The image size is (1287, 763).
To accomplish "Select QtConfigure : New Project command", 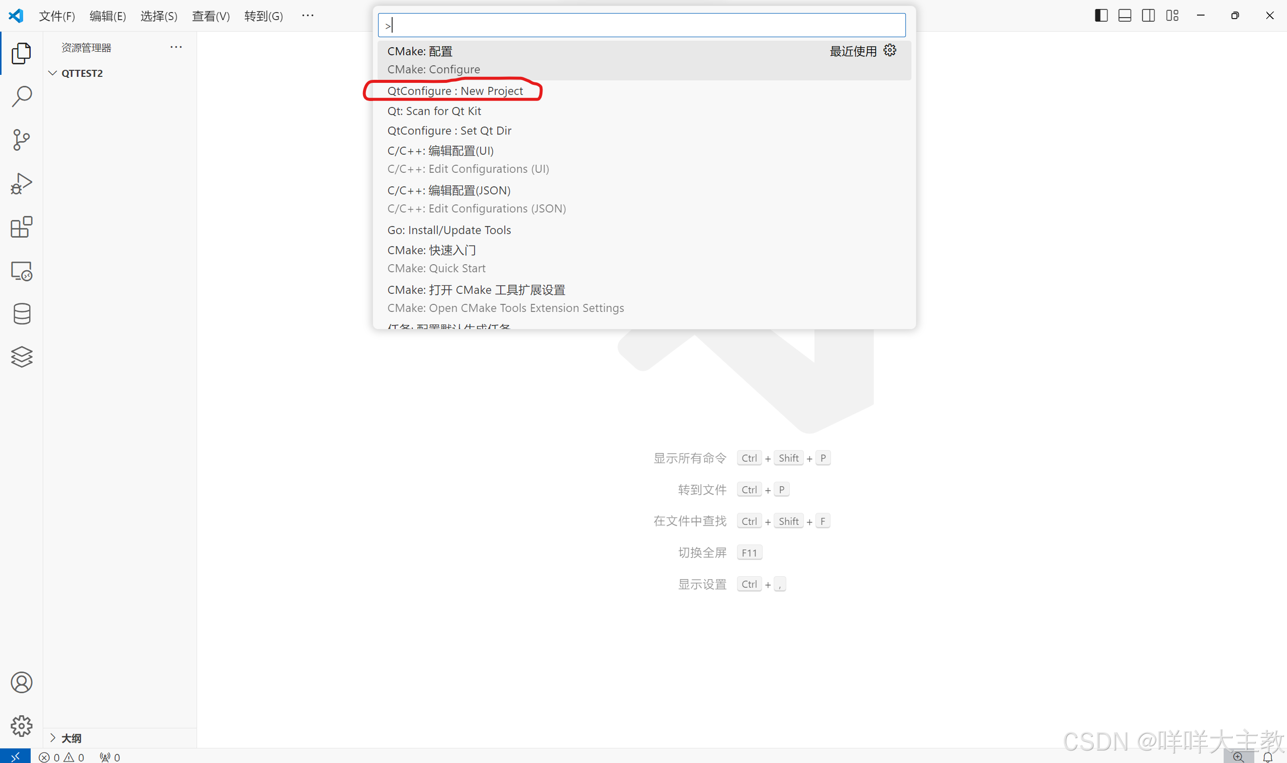I will pos(644,90).
